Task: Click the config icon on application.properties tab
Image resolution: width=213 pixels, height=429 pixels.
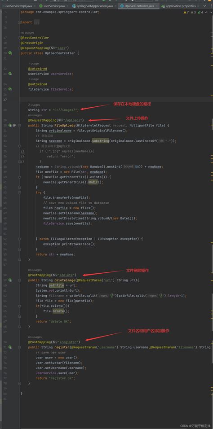Action: tap(163, 6)
